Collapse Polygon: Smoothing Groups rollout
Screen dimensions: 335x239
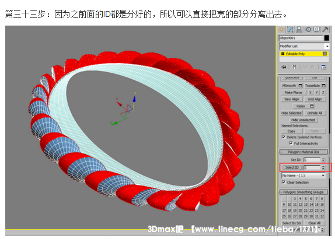[303, 192]
